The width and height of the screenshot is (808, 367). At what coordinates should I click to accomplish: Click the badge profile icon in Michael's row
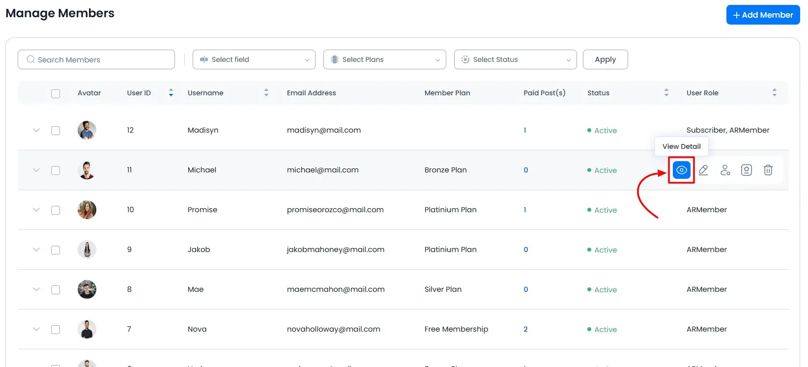(x=747, y=170)
